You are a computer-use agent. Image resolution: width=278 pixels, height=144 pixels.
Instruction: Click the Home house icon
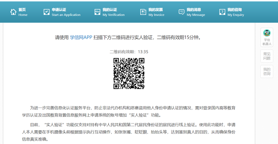[x=13, y=12]
